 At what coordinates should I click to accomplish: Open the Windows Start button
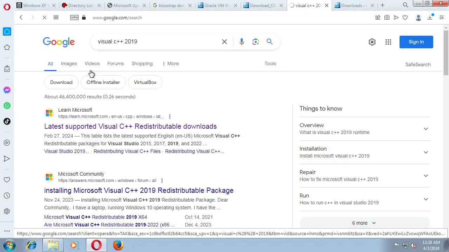point(8,245)
